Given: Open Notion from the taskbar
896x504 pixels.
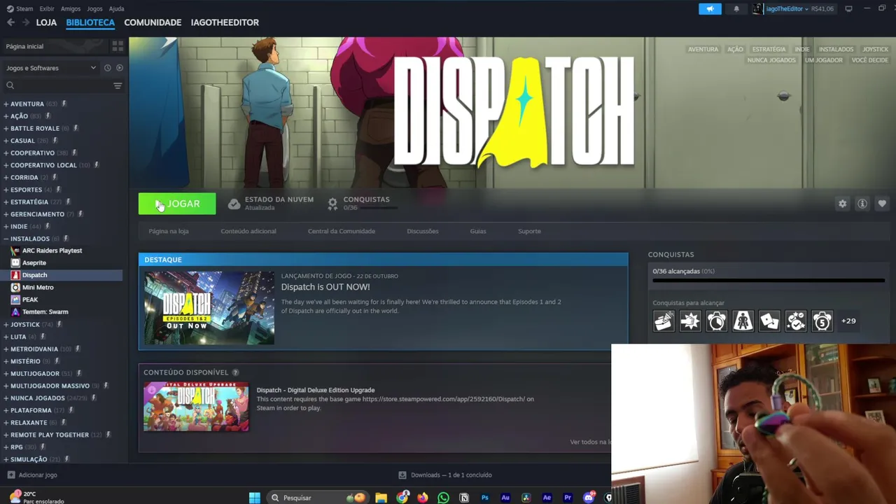Looking at the screenshot, I should click(464, 498).
